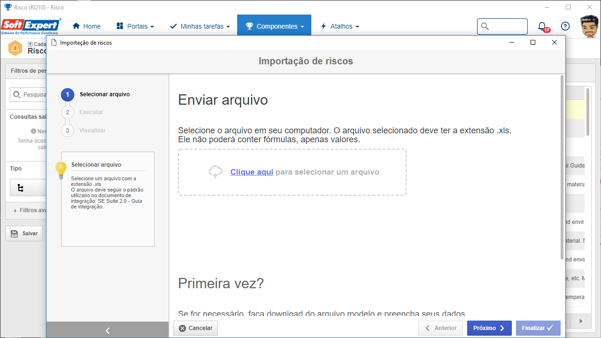The width and height of the screenshot is (601, 338).
Task: Click the Importação de riscos header title
Action: point(306,61)
